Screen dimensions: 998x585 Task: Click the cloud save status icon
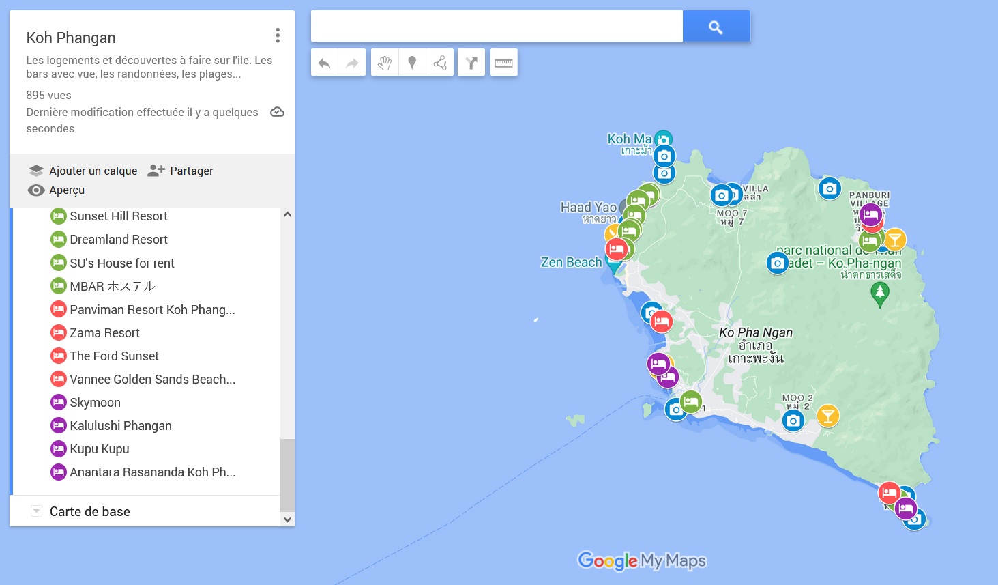pos(277,111)
